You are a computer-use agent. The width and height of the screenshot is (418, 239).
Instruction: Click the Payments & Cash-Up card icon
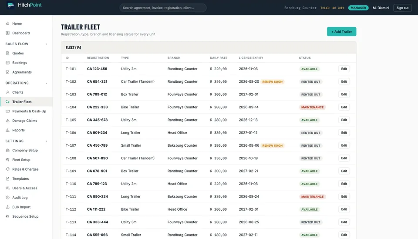click(7, 111)
